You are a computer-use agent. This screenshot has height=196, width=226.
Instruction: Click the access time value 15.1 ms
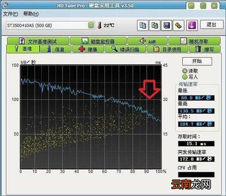point(196,144)
